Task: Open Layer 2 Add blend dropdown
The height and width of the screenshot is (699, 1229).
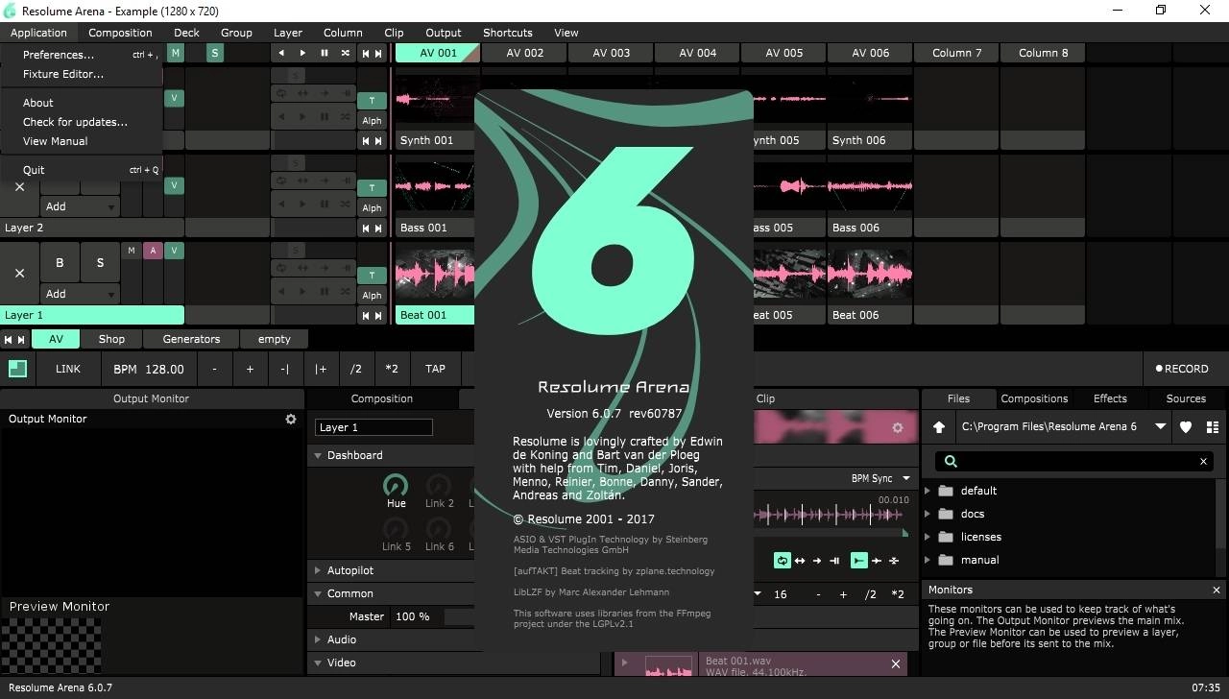Action: point(80,206)
